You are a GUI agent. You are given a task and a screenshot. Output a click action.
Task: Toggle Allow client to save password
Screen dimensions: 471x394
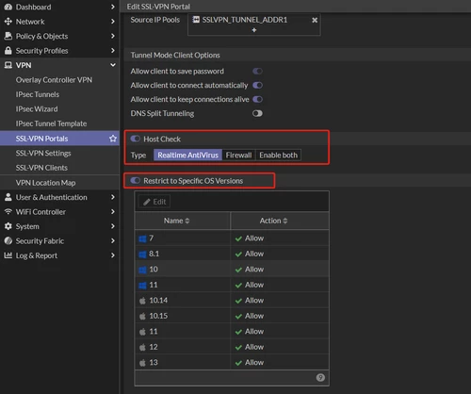[257, 72]
